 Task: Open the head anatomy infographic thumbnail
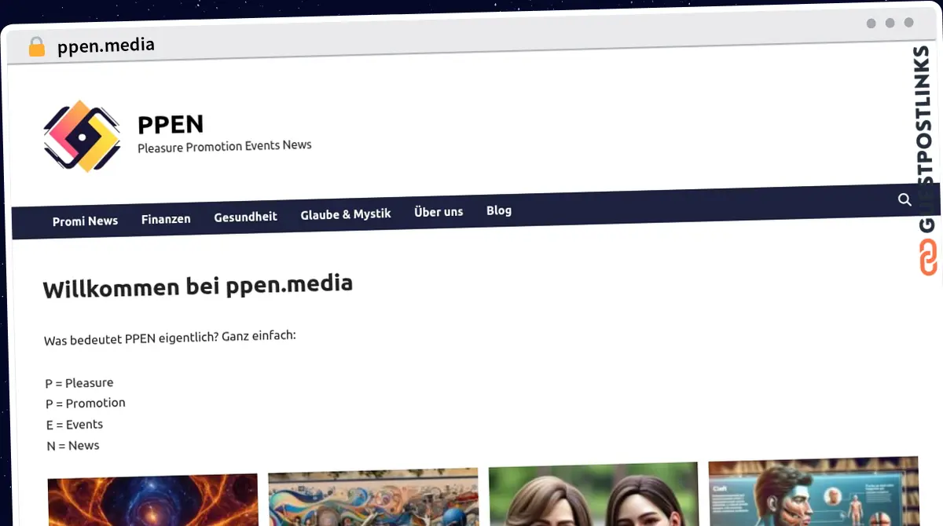[813, 491]
